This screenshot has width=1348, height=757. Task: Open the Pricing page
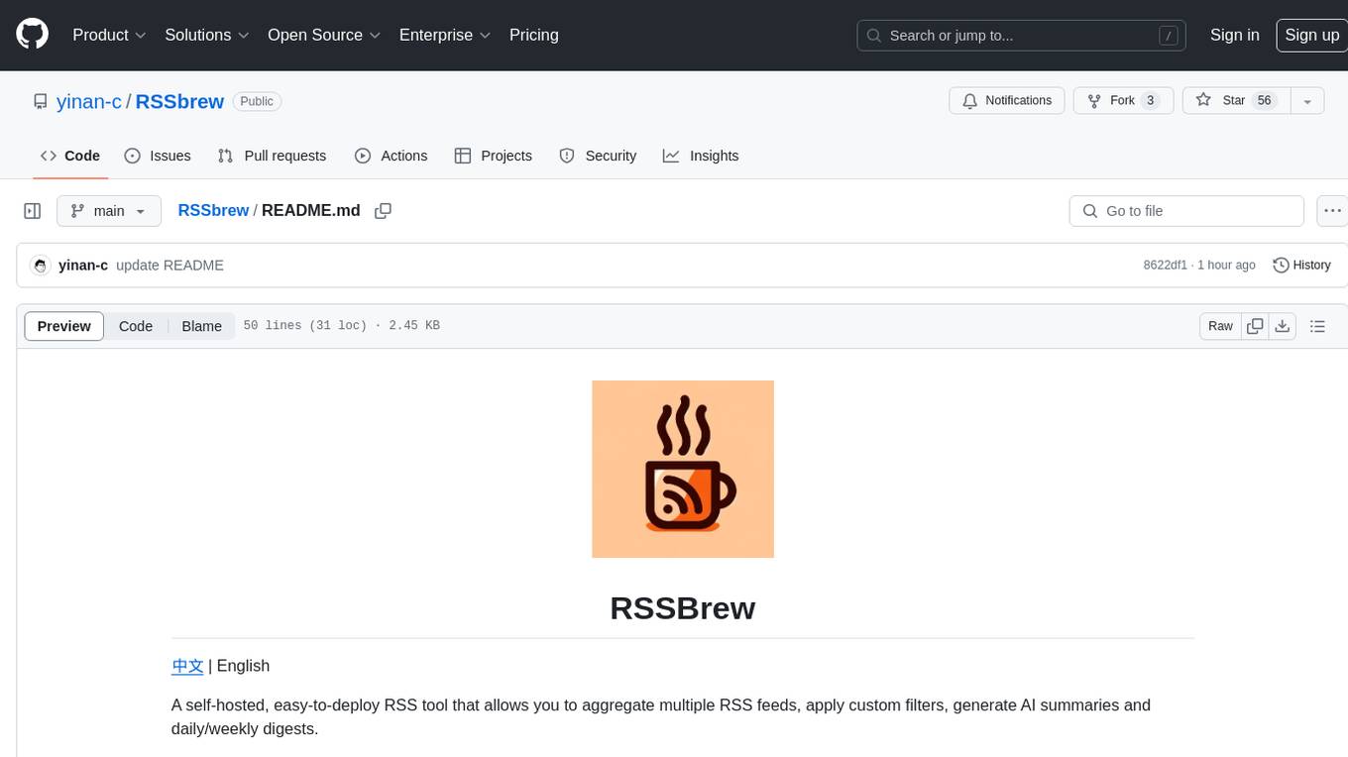[x=534, y=35]
